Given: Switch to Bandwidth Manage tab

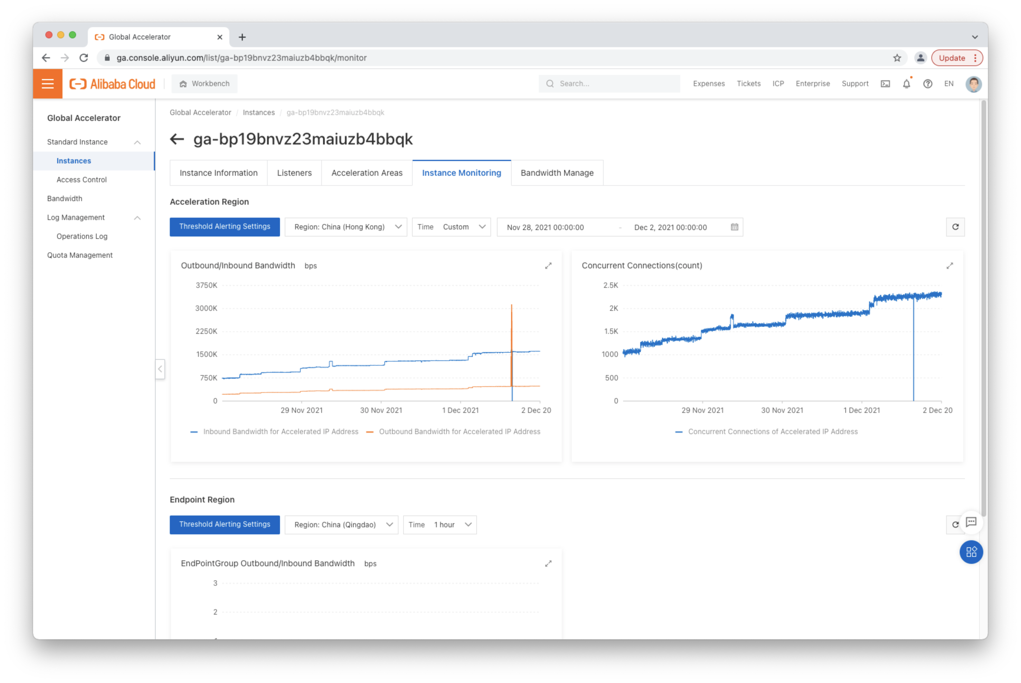Looking at the screenshot, I should 557,173.
